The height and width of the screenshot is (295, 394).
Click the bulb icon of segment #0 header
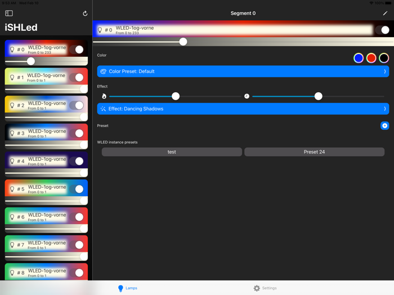pos(100,30)
